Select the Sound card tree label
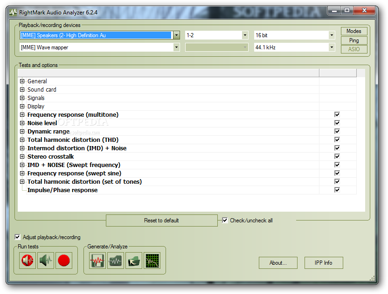Image resolution: width=388 pixels, height=294 pixels. tap(42, 90)
